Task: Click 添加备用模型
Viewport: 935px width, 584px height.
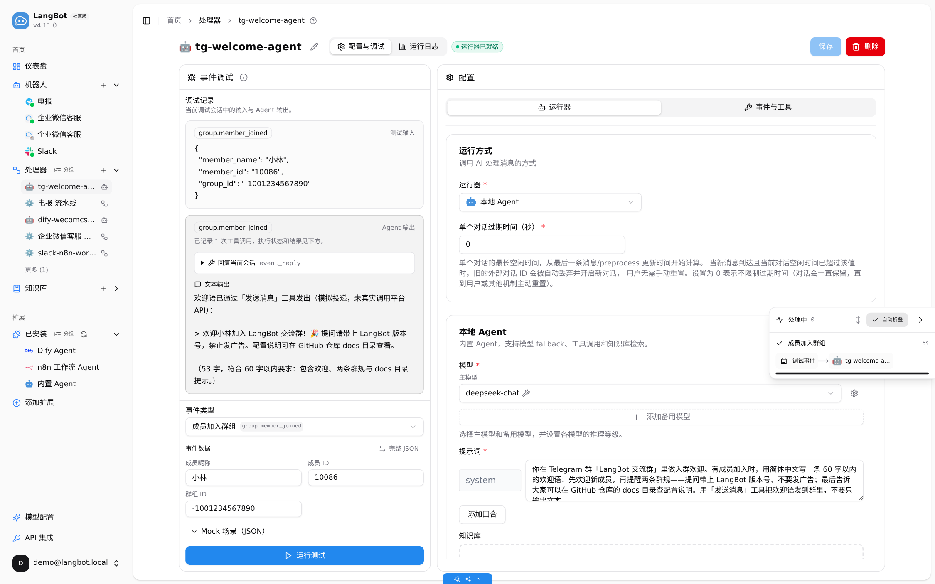Action: click(x=661, y=417)
